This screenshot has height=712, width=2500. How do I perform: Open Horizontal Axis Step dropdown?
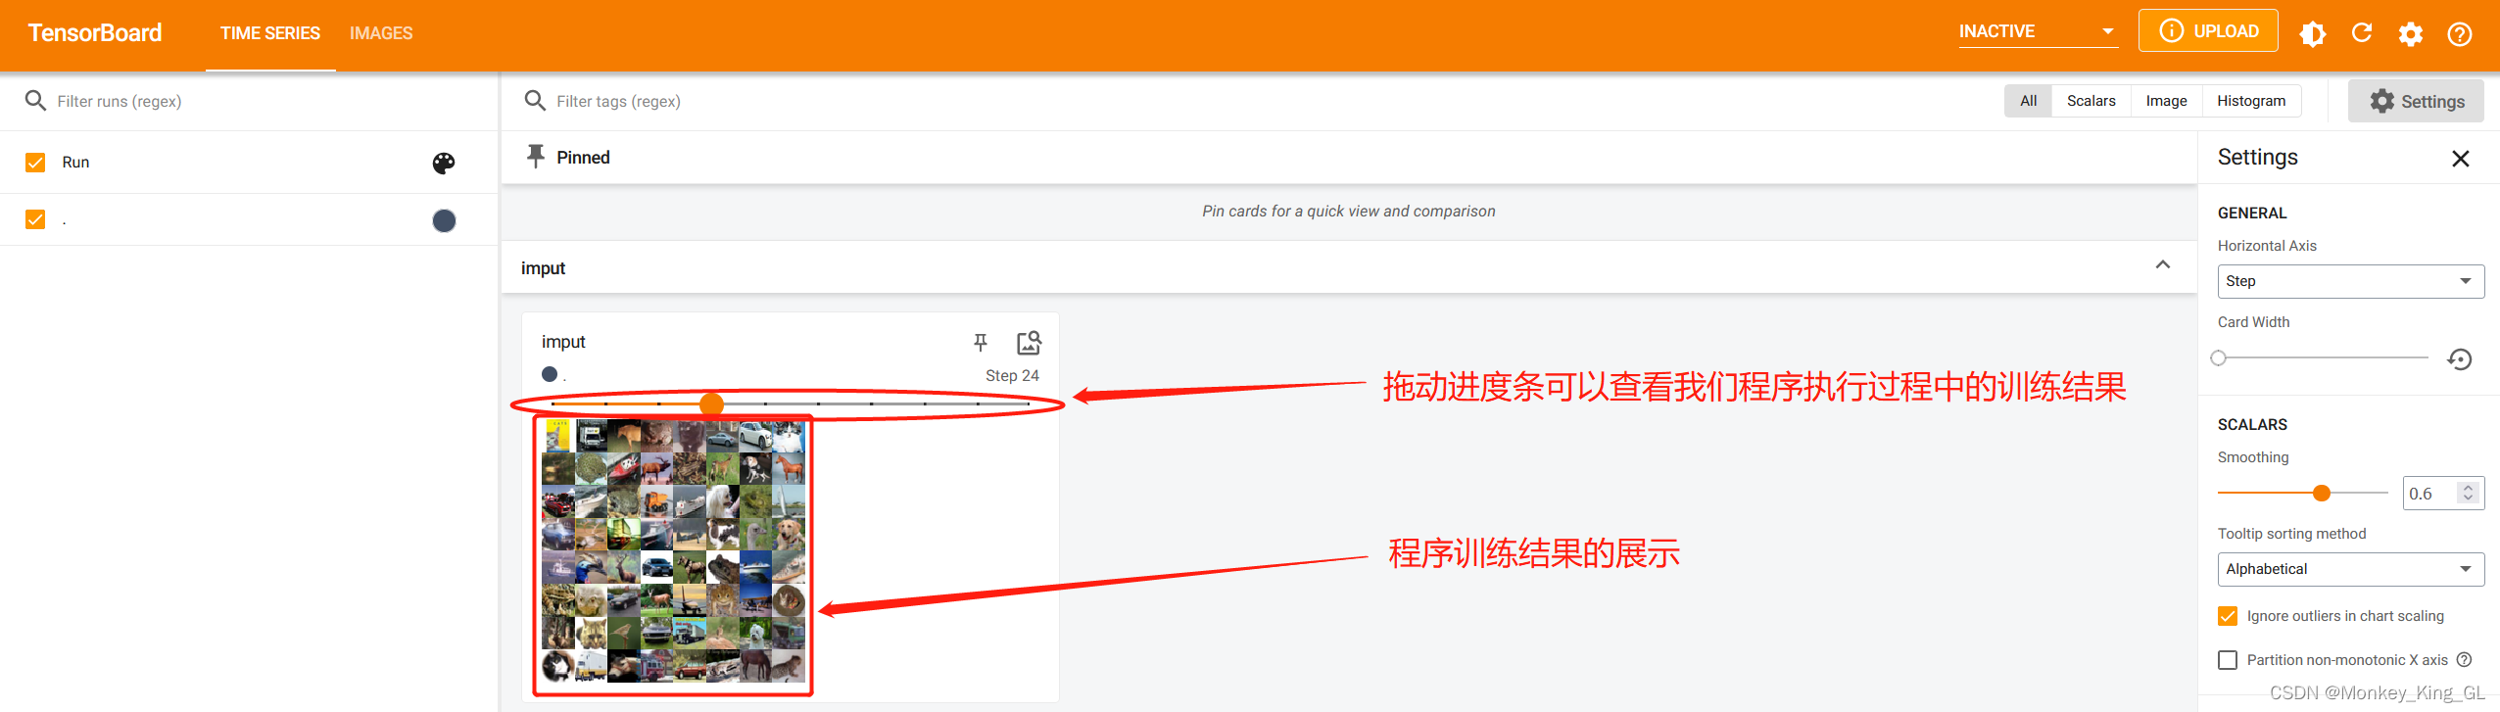point(2351,281)
